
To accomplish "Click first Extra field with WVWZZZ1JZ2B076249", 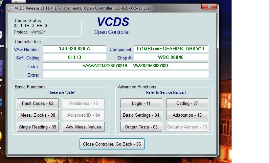I will tap(126, 66).
